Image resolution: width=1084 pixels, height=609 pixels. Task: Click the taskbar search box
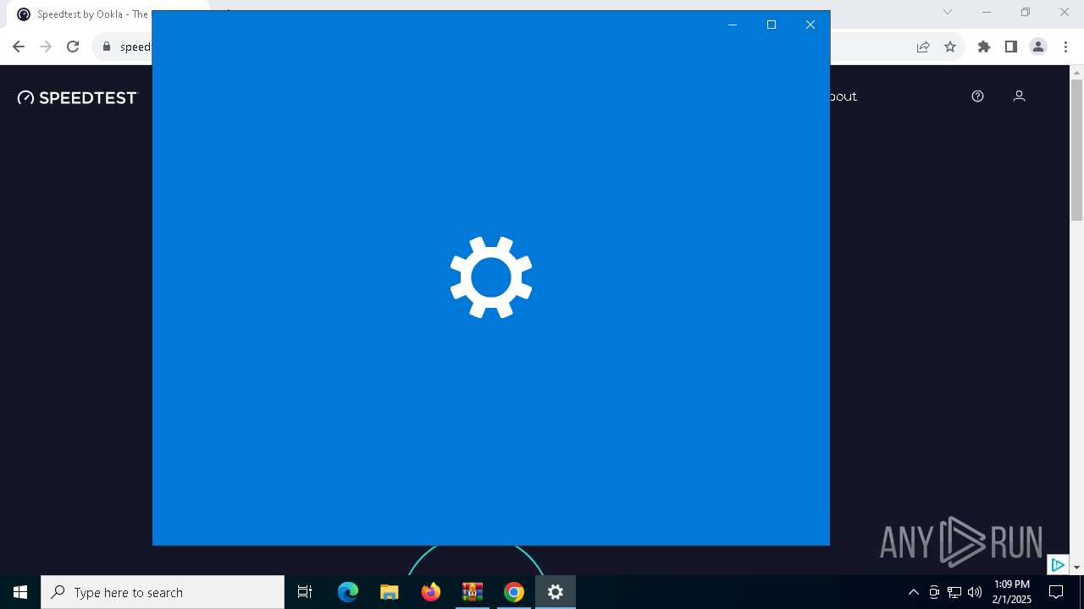(x=163, y=592)
